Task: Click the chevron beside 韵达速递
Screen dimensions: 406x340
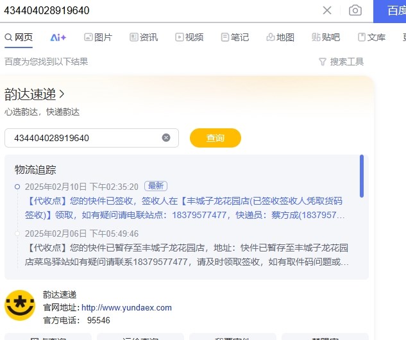Action: (62, 94)
